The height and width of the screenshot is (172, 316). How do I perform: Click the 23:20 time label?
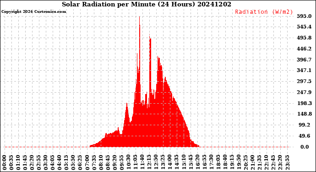[280, 163]
